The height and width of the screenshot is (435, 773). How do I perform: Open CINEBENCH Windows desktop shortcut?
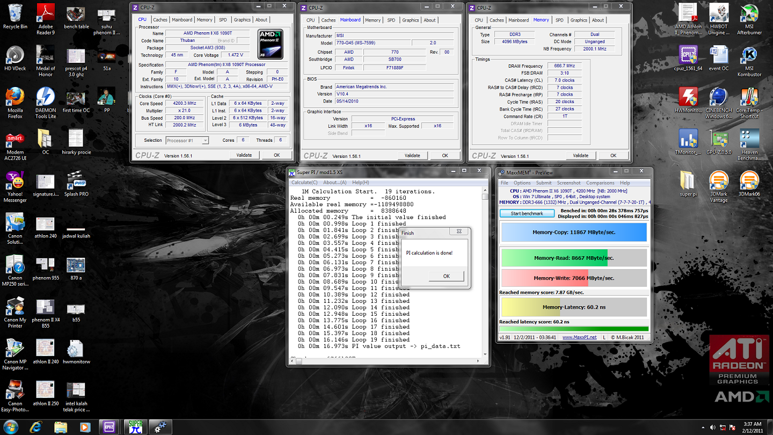coord(719,104)
